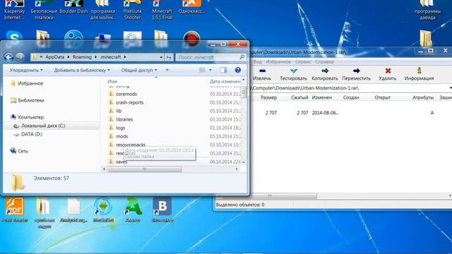Select the coremods folder row
The image size is (452, 254).
126,94
